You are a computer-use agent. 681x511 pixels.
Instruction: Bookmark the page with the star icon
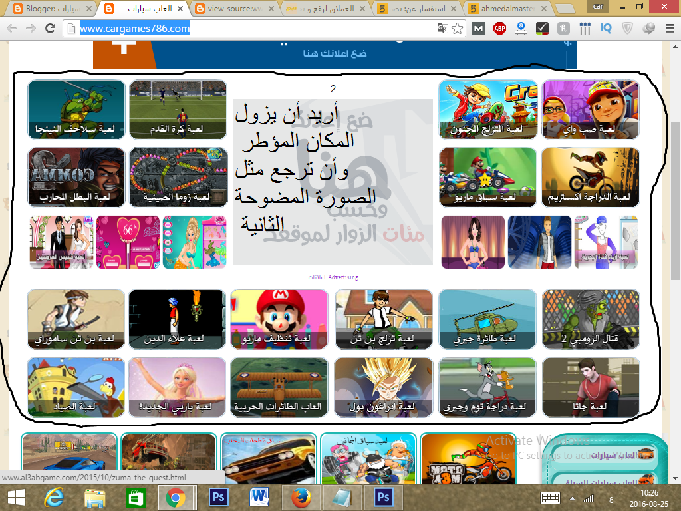[457, 29]
